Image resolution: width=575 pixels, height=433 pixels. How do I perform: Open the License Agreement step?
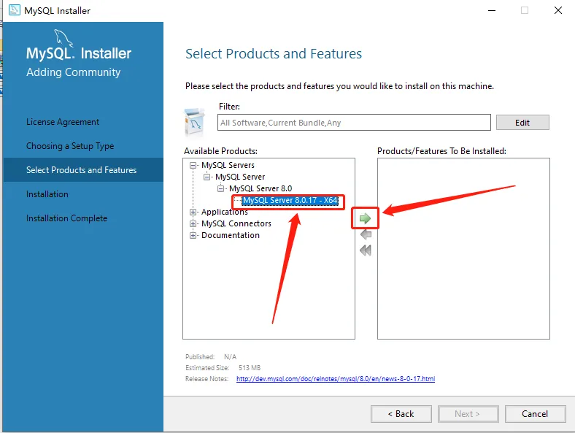pos(63,122)
